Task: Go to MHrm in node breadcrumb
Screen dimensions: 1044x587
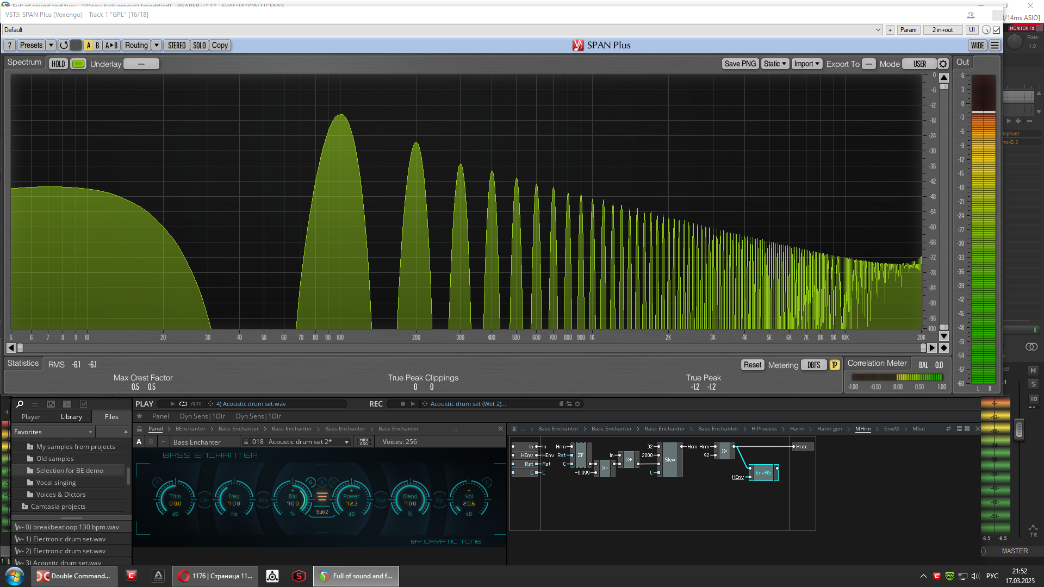Action: (863, 429)
